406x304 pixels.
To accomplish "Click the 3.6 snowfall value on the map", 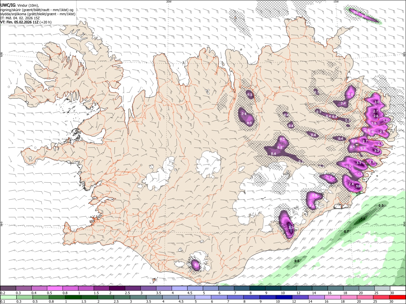I will (358, 186).
